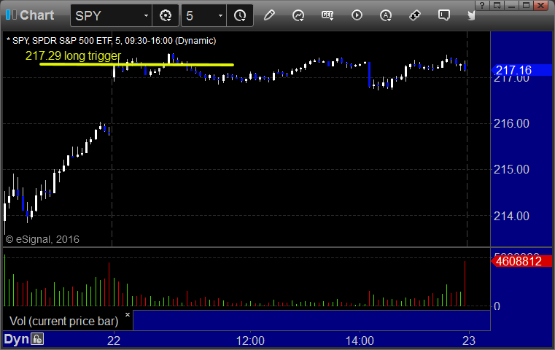Maximize the chart window
The image size is (555, 350).
(526, 5)
